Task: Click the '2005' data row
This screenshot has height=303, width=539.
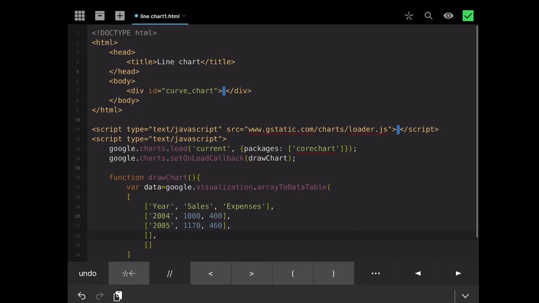Action: (187, 226)
